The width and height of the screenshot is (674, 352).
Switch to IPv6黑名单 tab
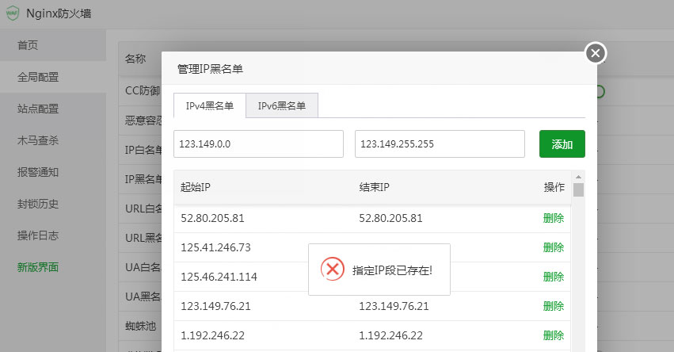[x=282, y=105]
